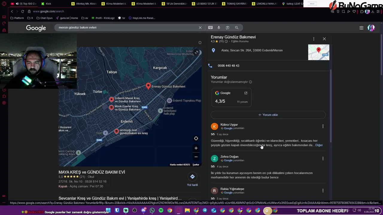Call phone number 0506 440 48 43

228,66
